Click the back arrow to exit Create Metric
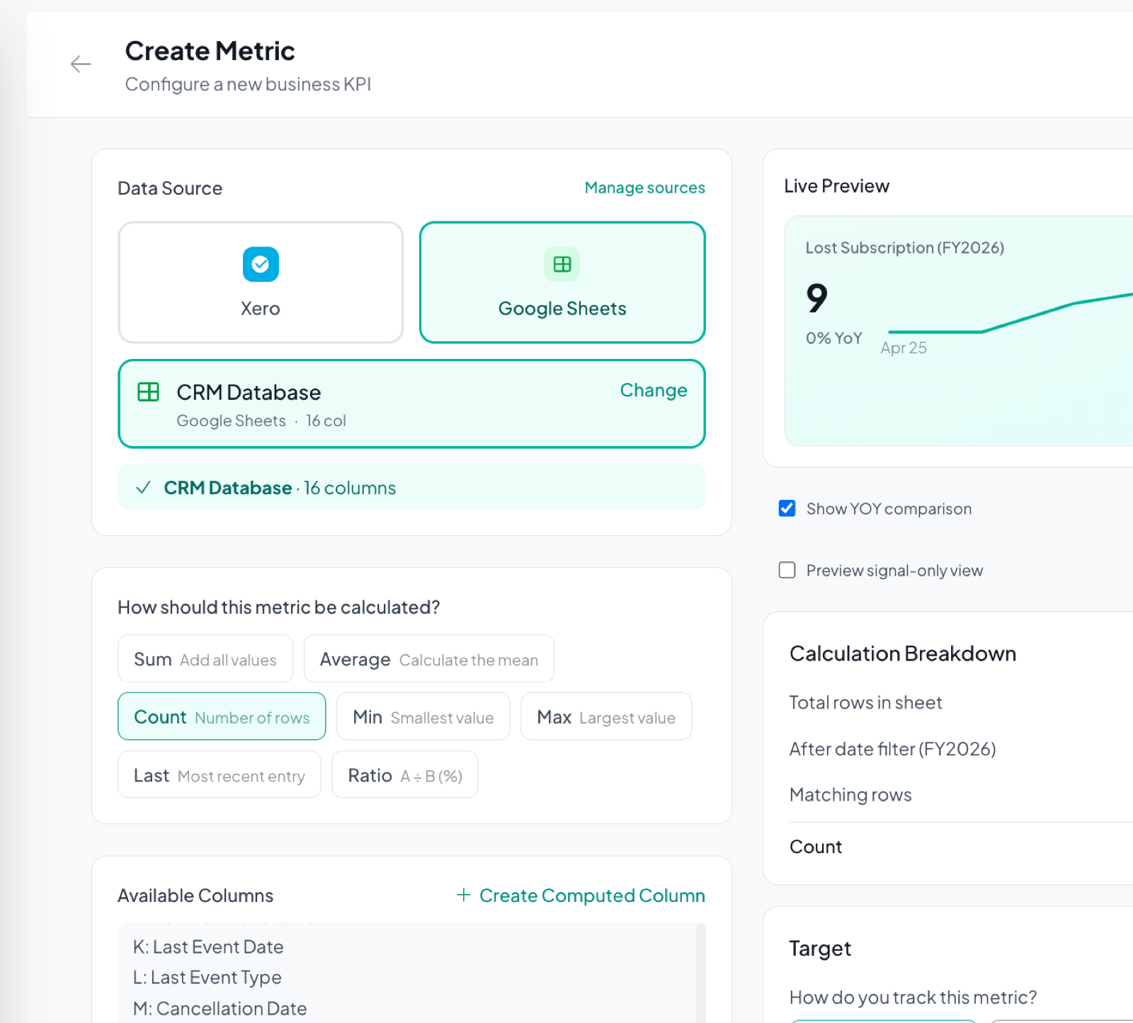The width and height of the screenshot is (1133, 1023). point(81,64)
